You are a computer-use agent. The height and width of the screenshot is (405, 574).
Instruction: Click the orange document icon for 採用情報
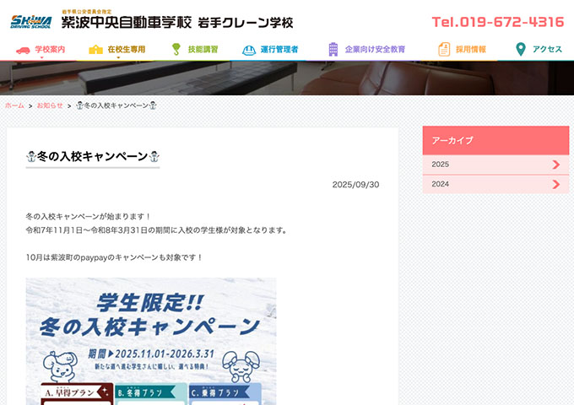tap(444, 50)
